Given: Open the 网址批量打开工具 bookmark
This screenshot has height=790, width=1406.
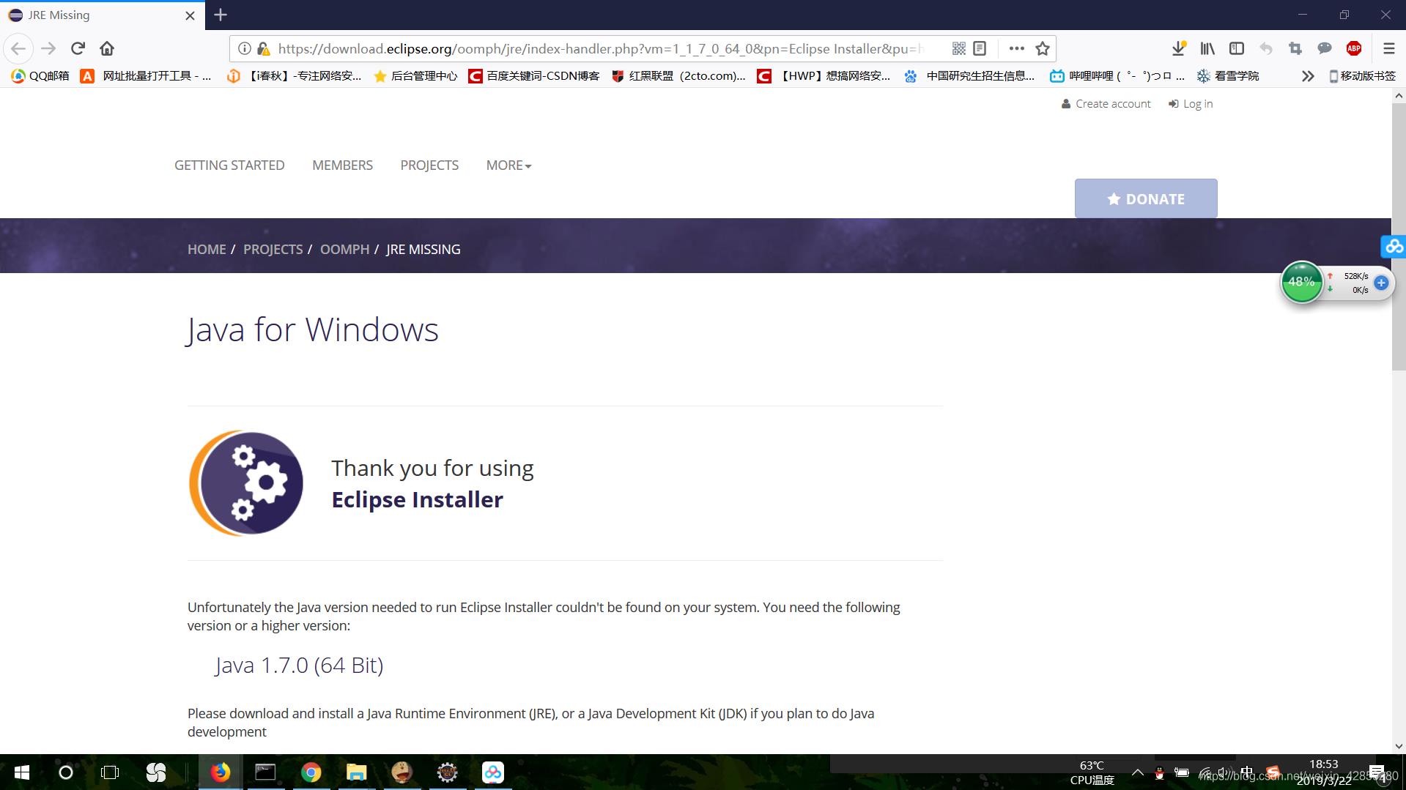Looking at the screenshot, I should click(146, 75).
